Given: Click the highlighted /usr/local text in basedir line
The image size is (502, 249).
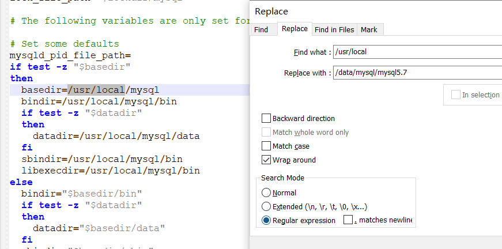Looking at the screenshot, I should (x=96, y=90).
